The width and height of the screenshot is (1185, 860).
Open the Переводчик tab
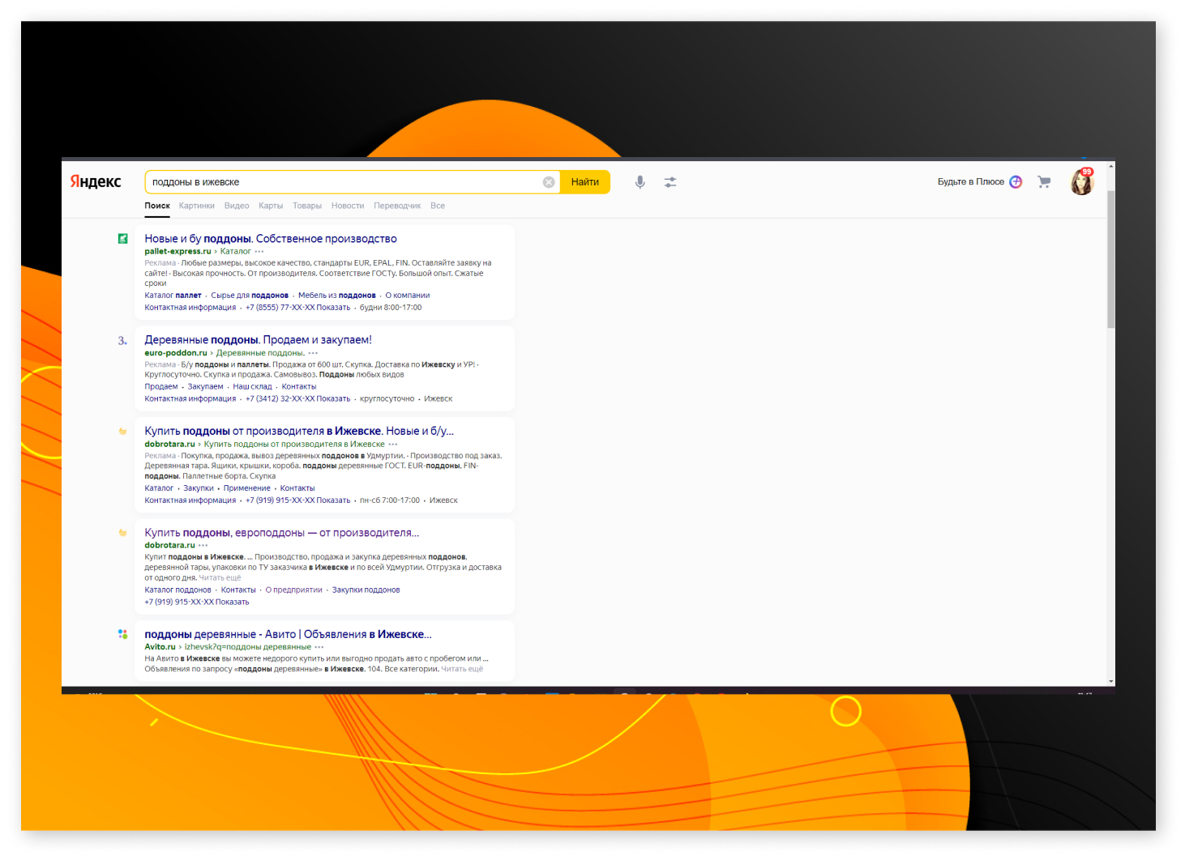click(x=397, y=206)
